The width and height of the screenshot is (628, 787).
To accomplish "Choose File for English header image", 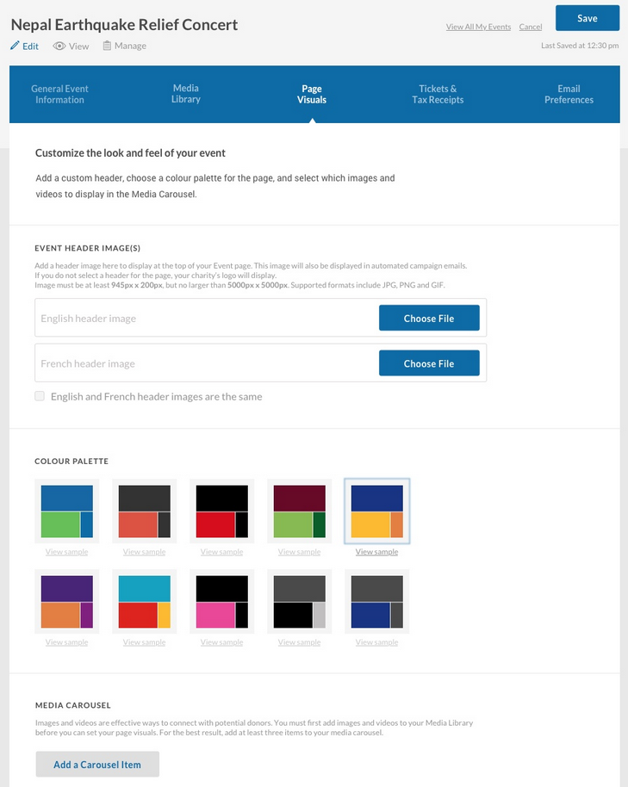I will click(x=429, y=319).
